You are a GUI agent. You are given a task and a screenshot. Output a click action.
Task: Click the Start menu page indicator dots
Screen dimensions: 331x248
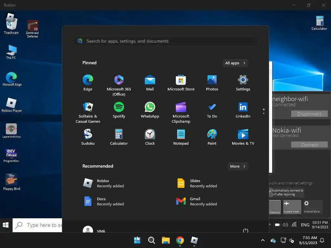pyautogui.click(x=264, y=111)
